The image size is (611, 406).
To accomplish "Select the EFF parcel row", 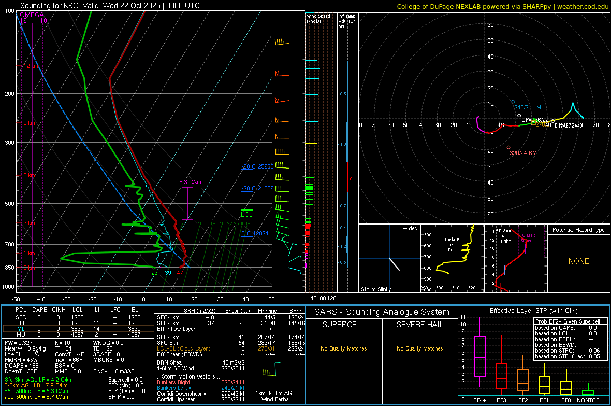I will [78, 323].
